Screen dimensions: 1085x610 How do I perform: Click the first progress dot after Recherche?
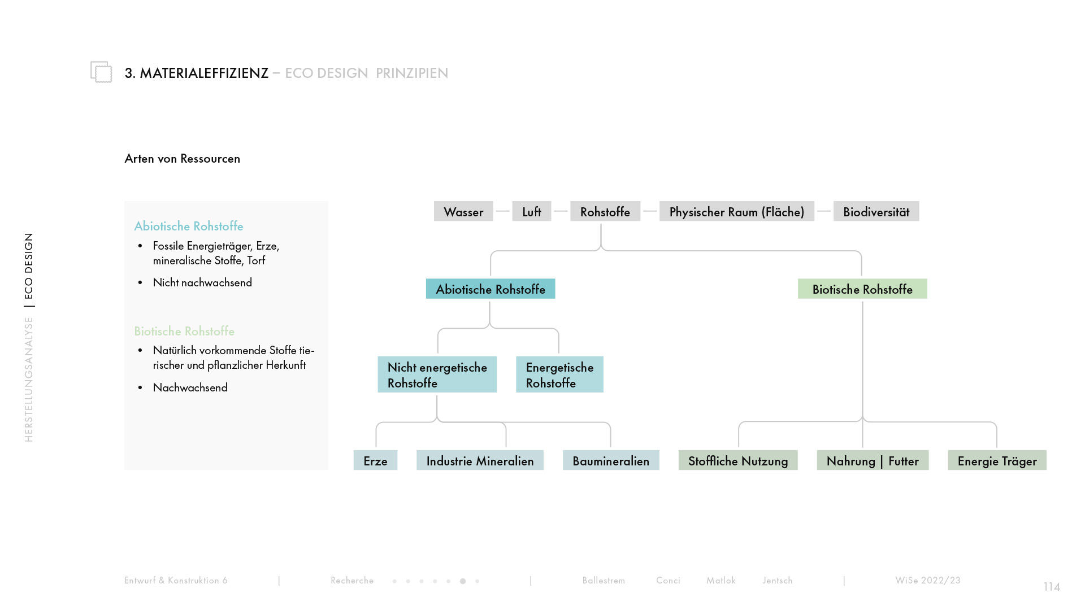pos(394,581)
